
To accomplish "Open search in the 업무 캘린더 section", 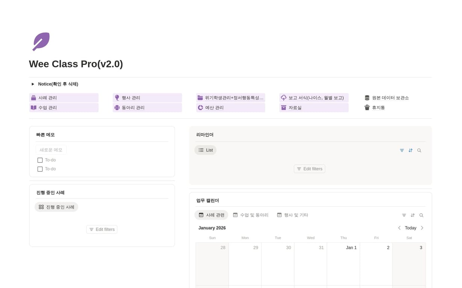I will (x=421, y=215).
